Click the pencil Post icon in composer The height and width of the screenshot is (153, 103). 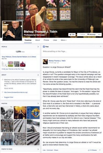pyautogui.click(x=44, y=47)
